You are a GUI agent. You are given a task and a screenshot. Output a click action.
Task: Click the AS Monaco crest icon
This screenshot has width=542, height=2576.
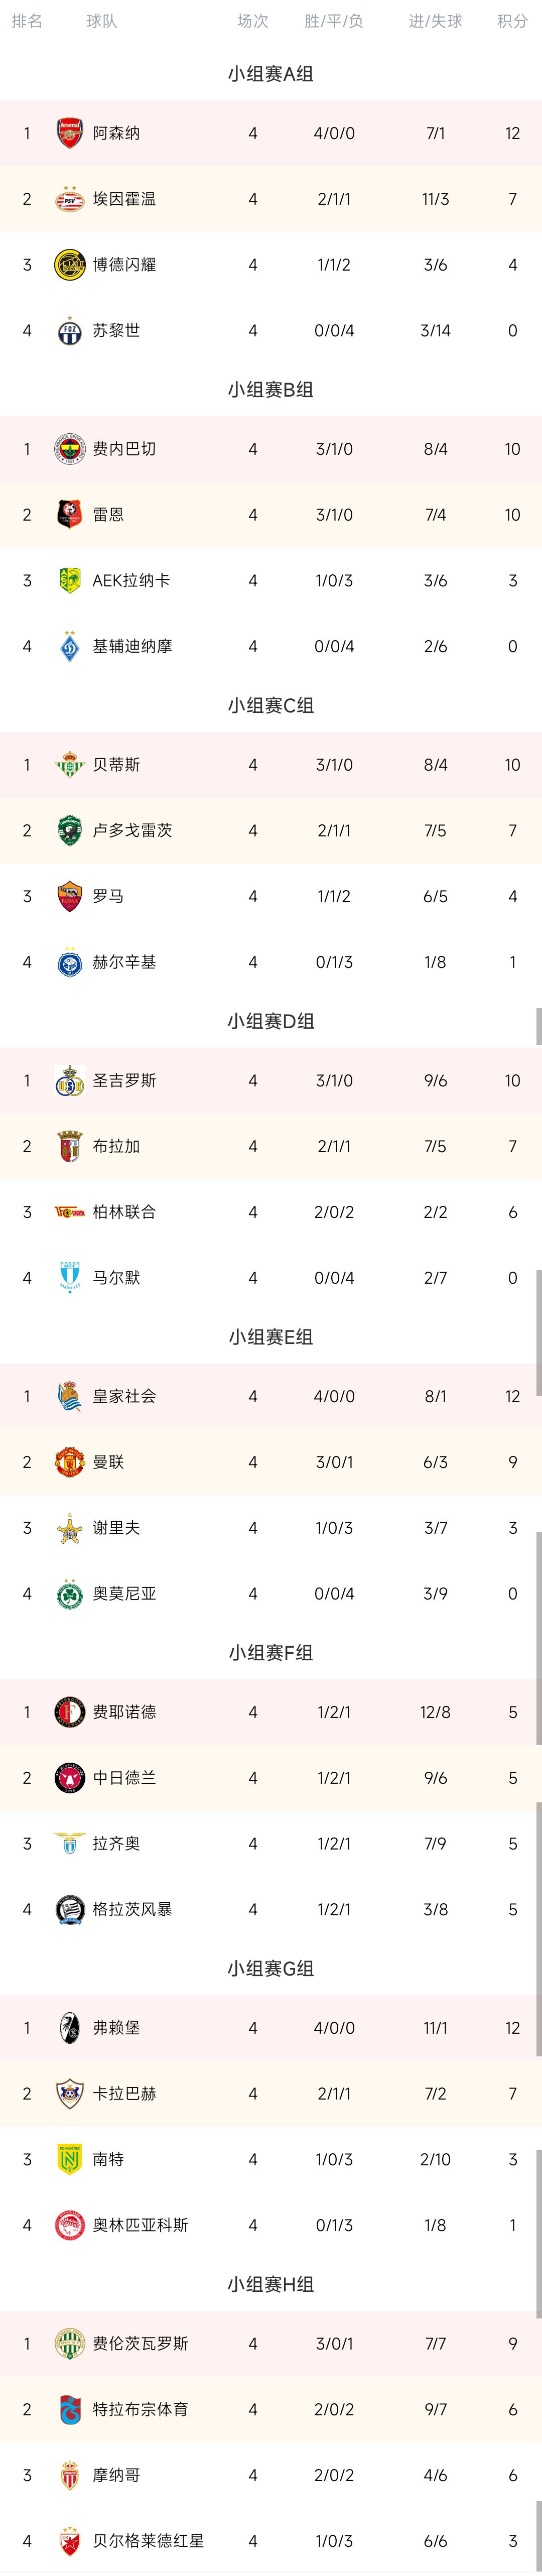(x=69, y=2475)
